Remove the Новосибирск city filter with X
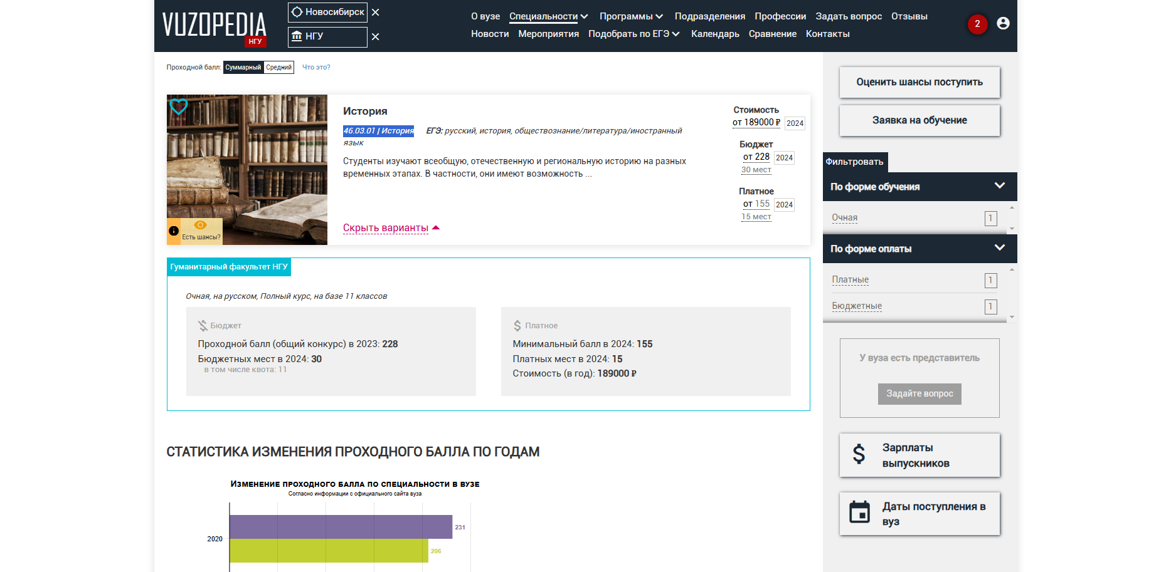This screenshot has height=572, width=1171. 375,13
